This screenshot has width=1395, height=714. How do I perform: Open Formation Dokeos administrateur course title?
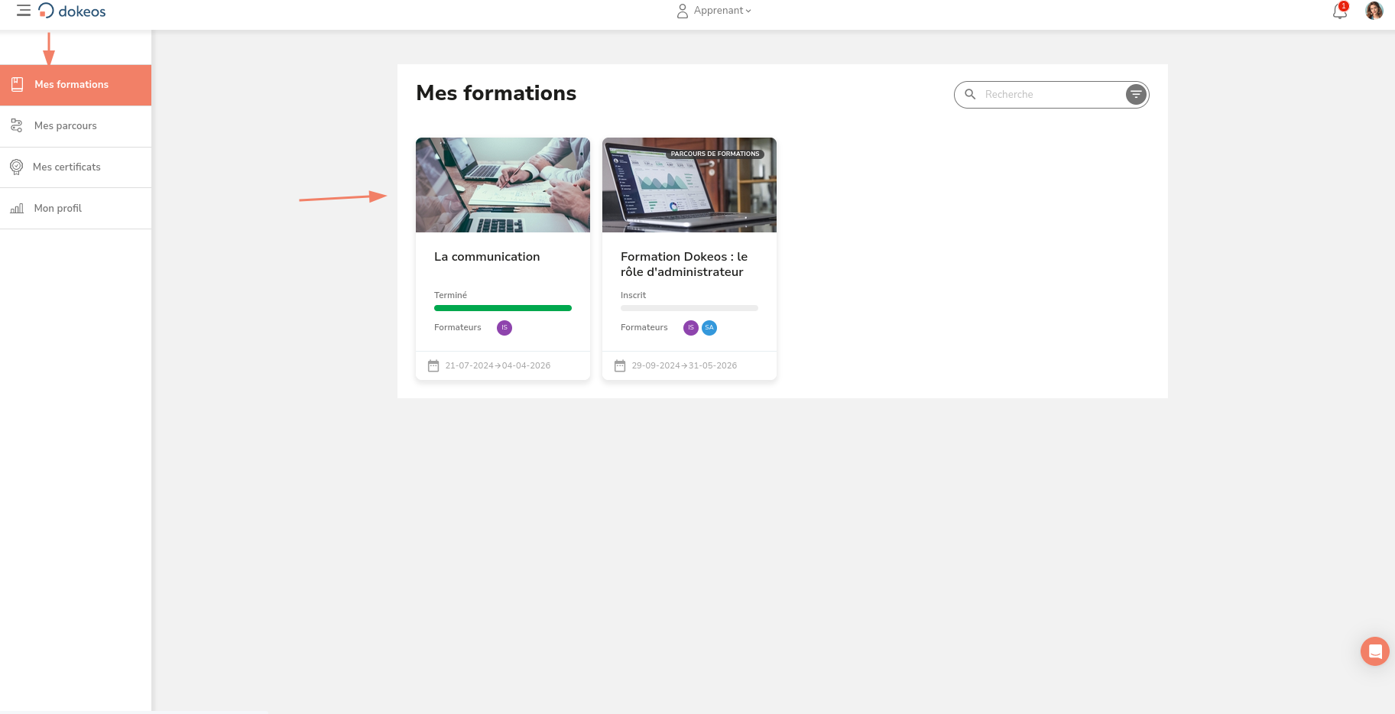click(683, 265)
